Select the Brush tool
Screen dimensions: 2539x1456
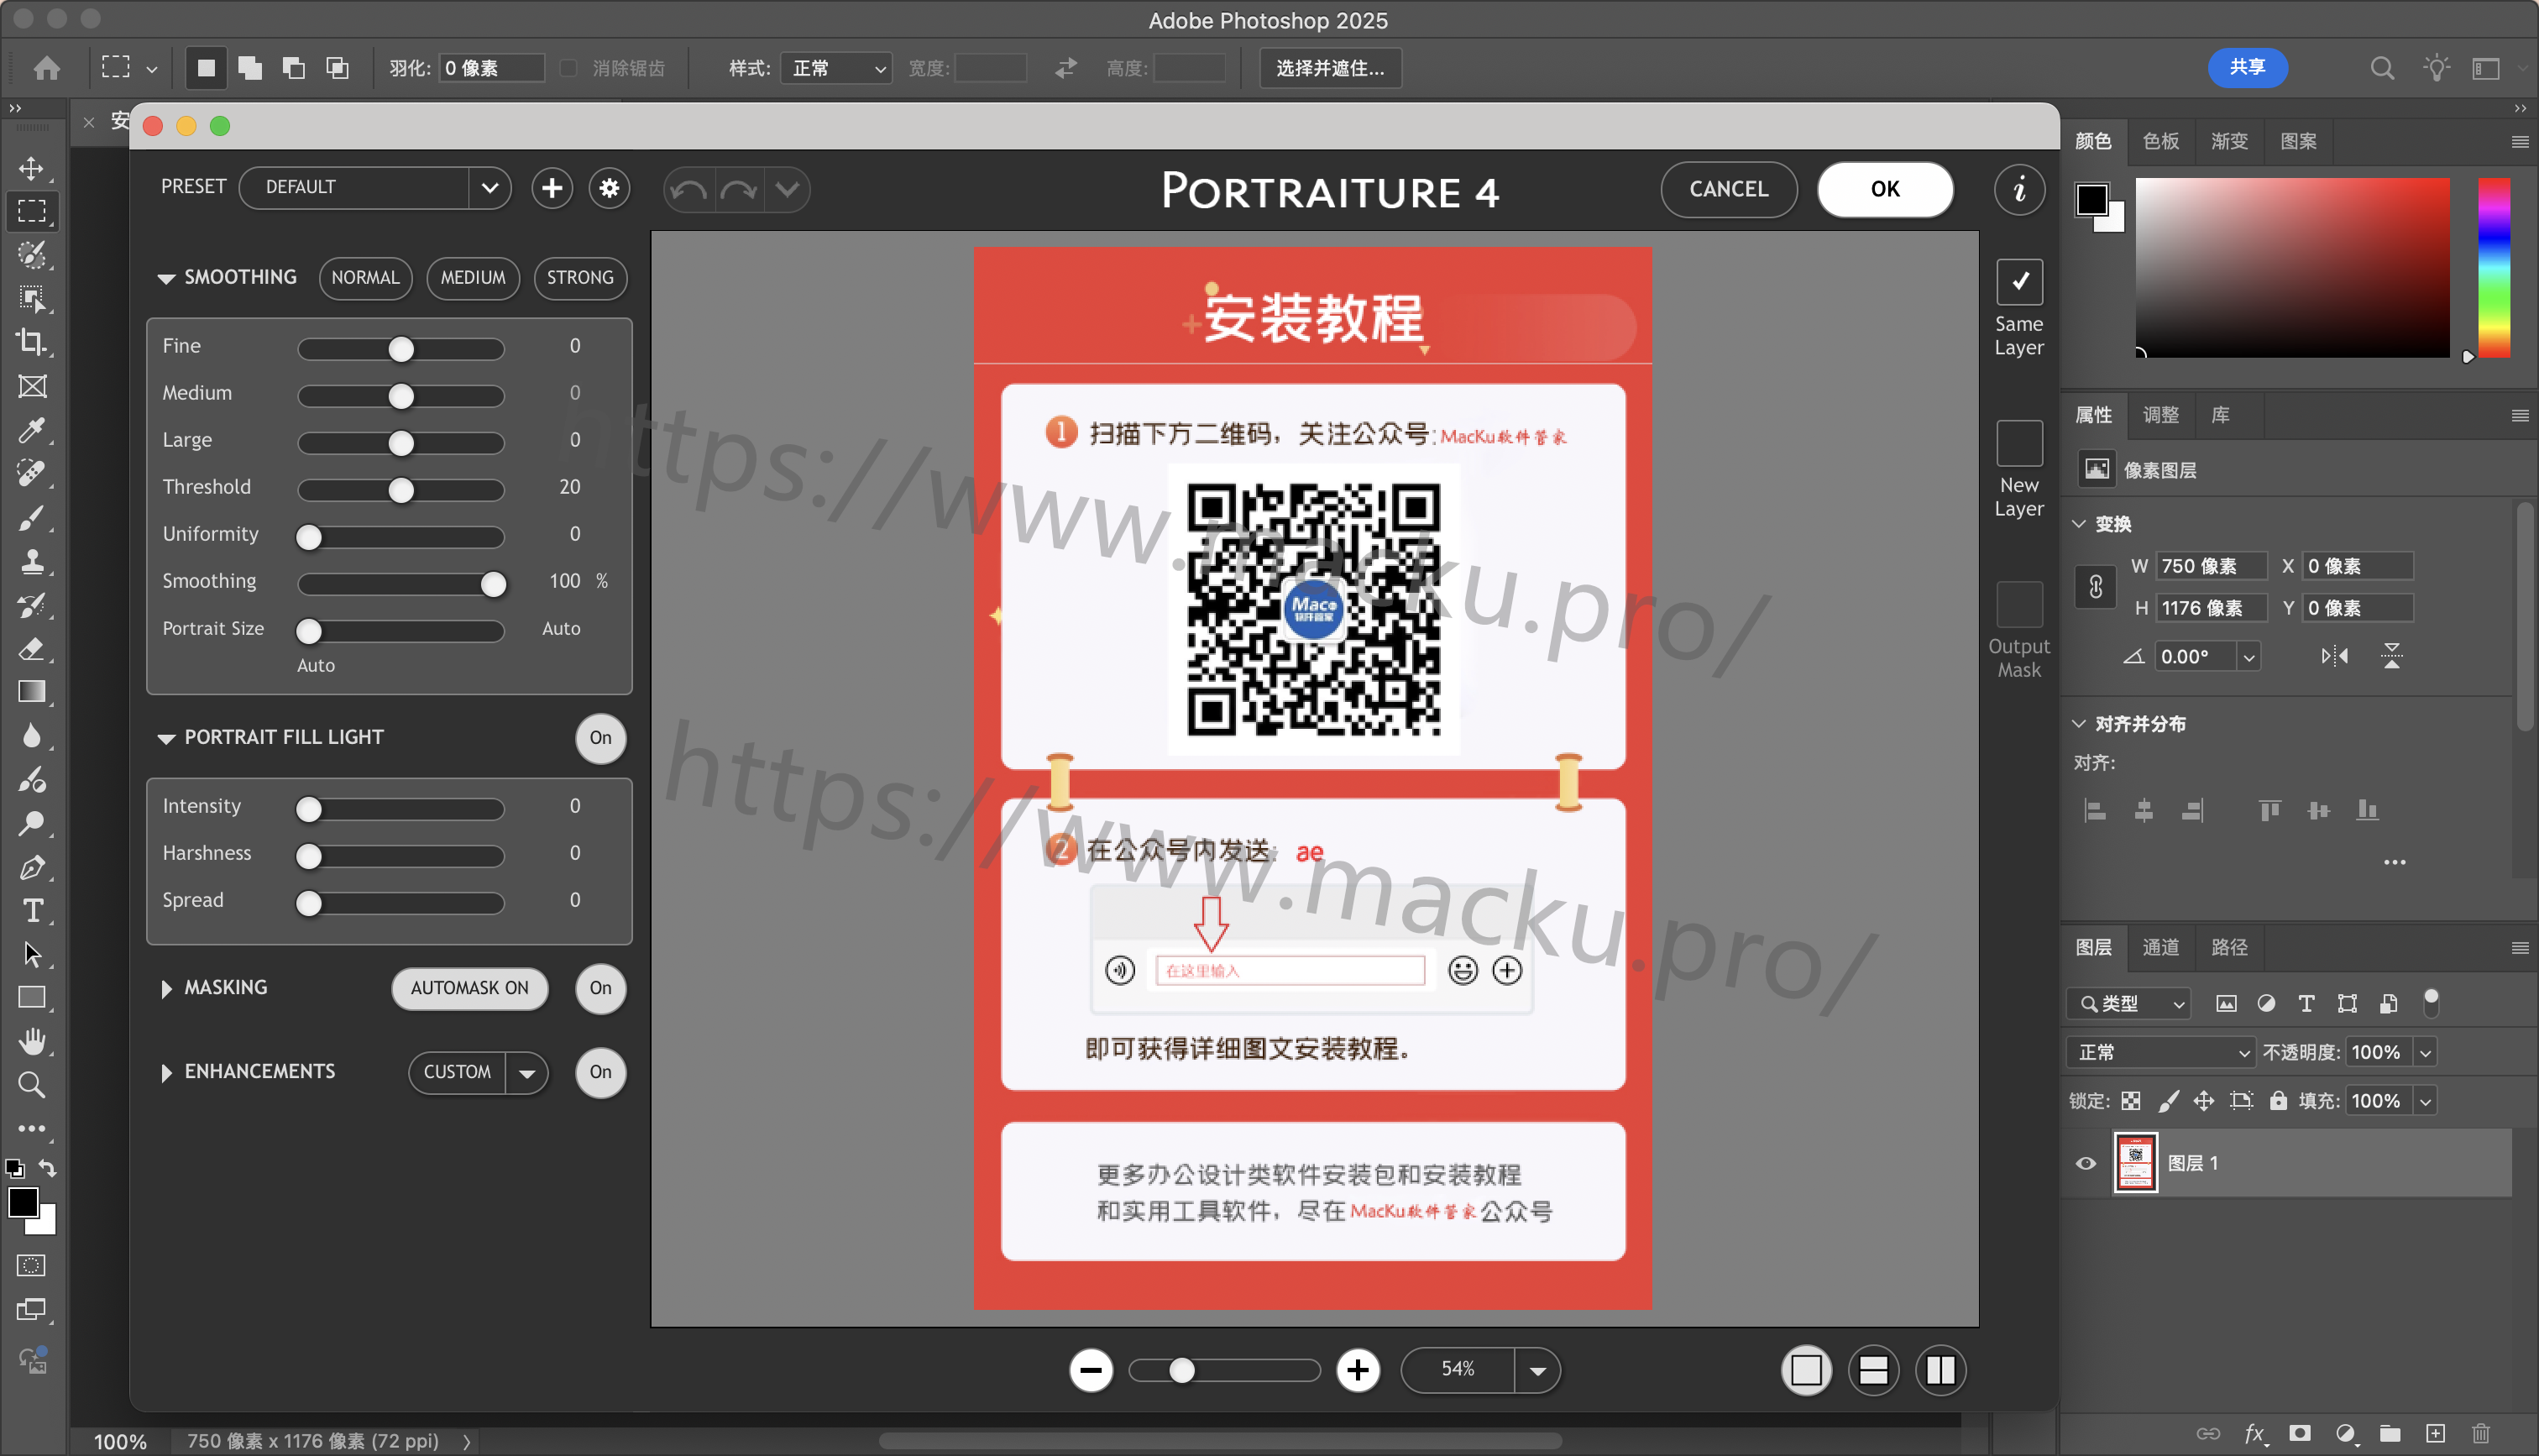(x=32, y=517)
